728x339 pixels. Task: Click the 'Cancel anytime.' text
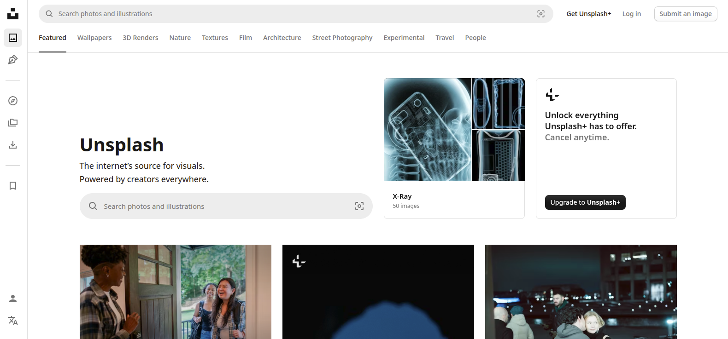(x=577, y=138)
